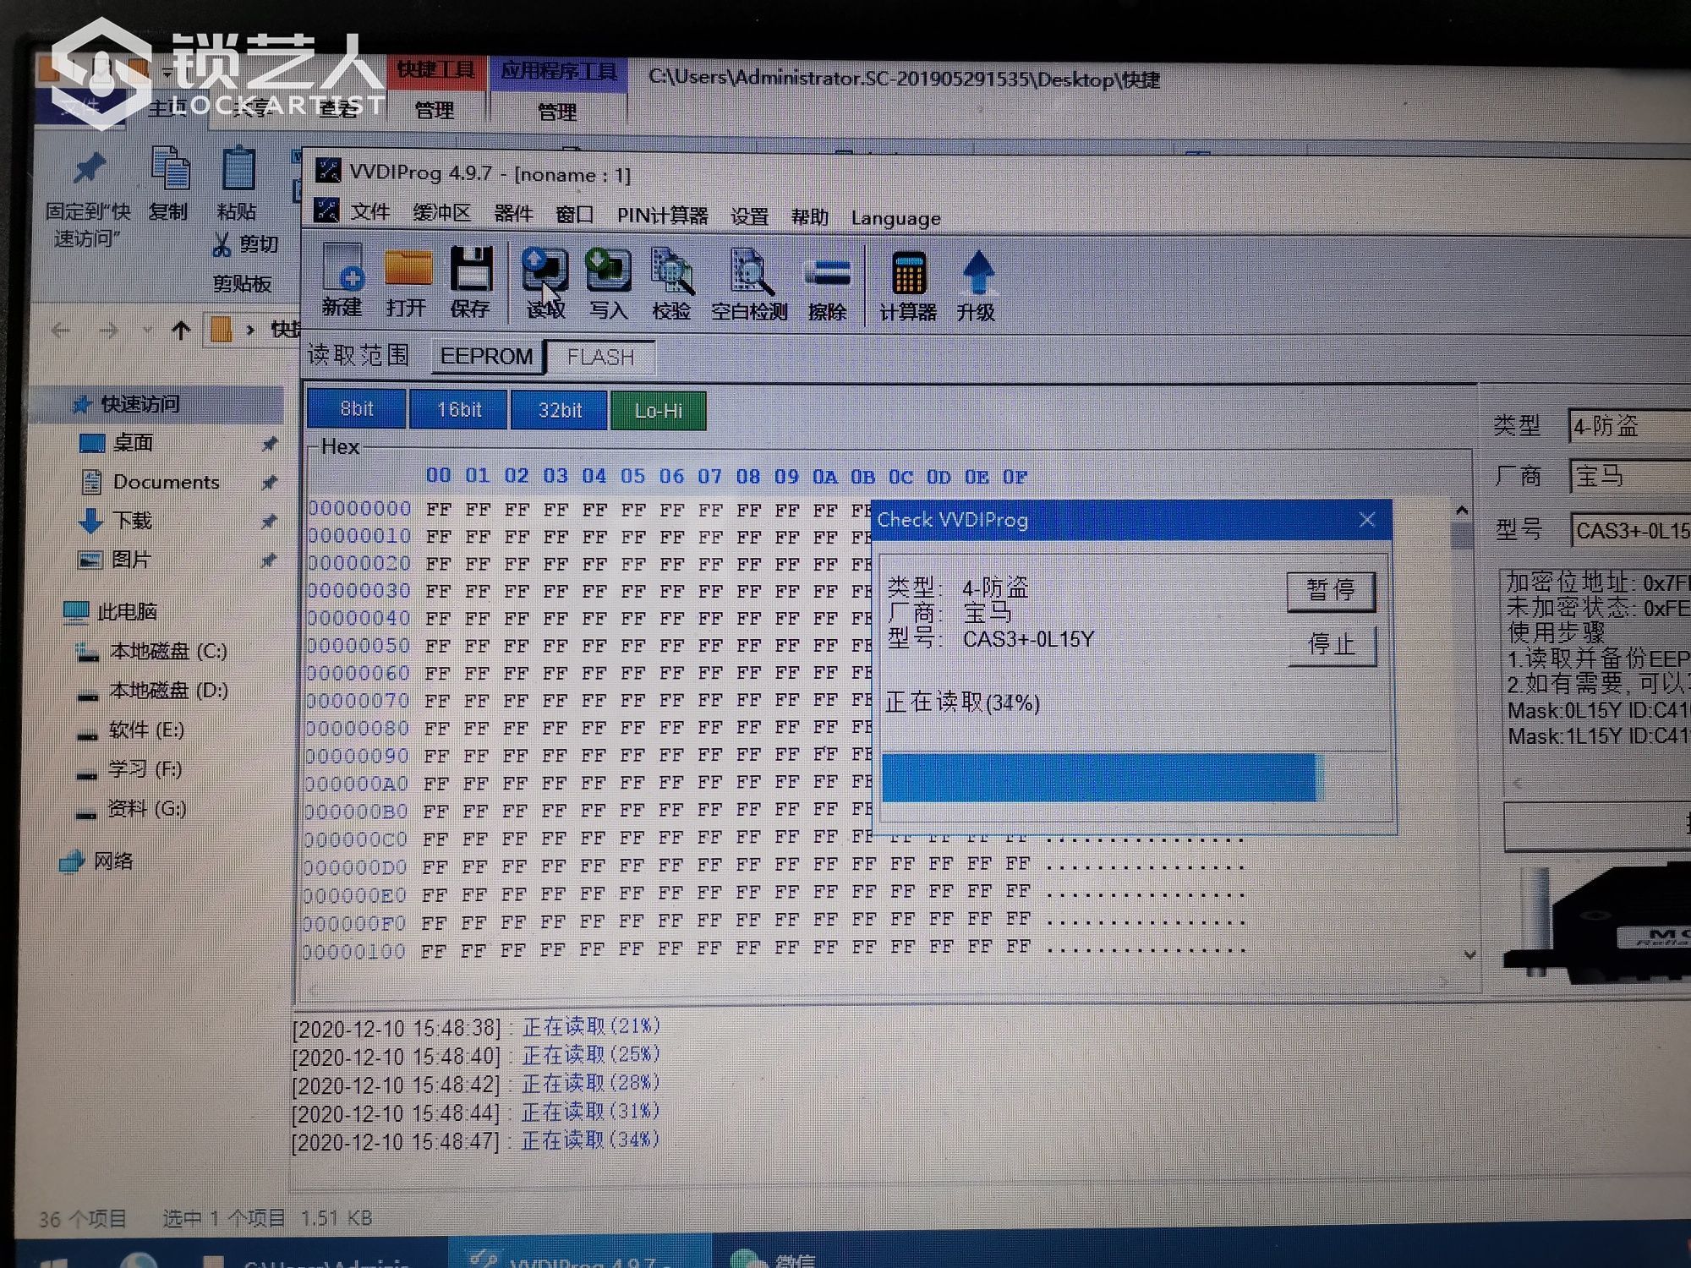Click 暂停 button in Check VVDIProg dialog

1331,590
